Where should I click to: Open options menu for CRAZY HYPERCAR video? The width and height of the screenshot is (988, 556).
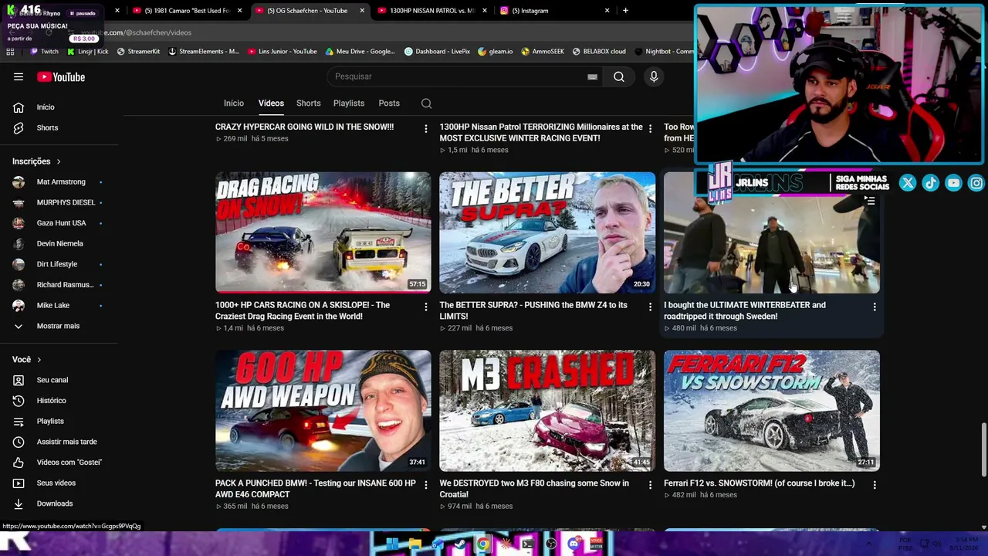(x=425, y=129)
